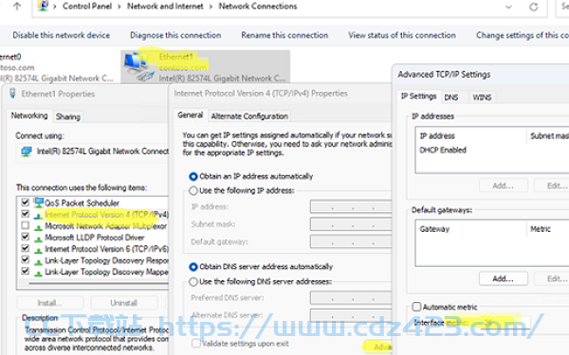Open the Network and Internet breadcrumb chevron
The image size is (569, 355).
click(x=211, y=7)
